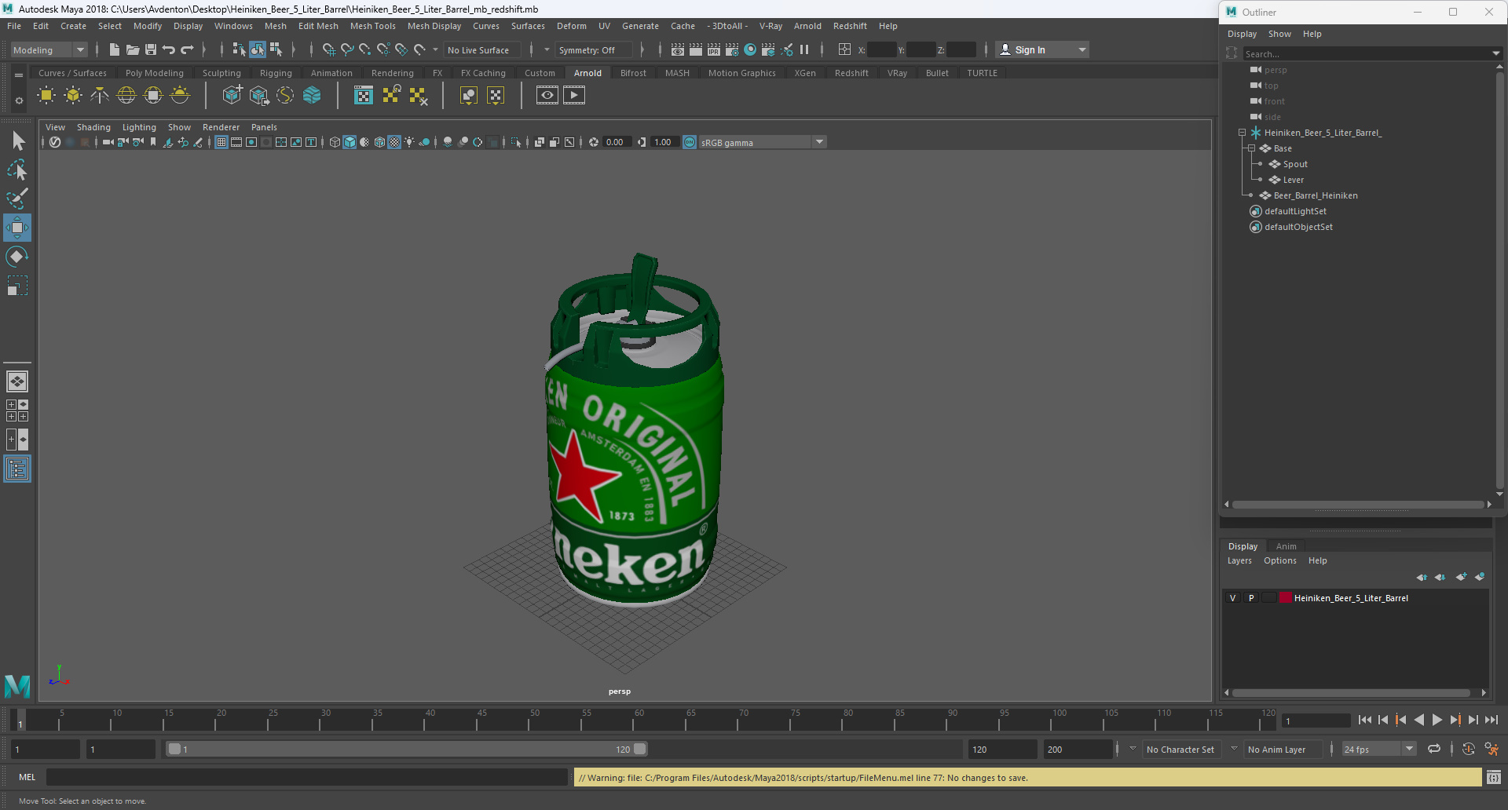
Task: Open the 24 fps frame rate dropdown
Action: 1378,750
